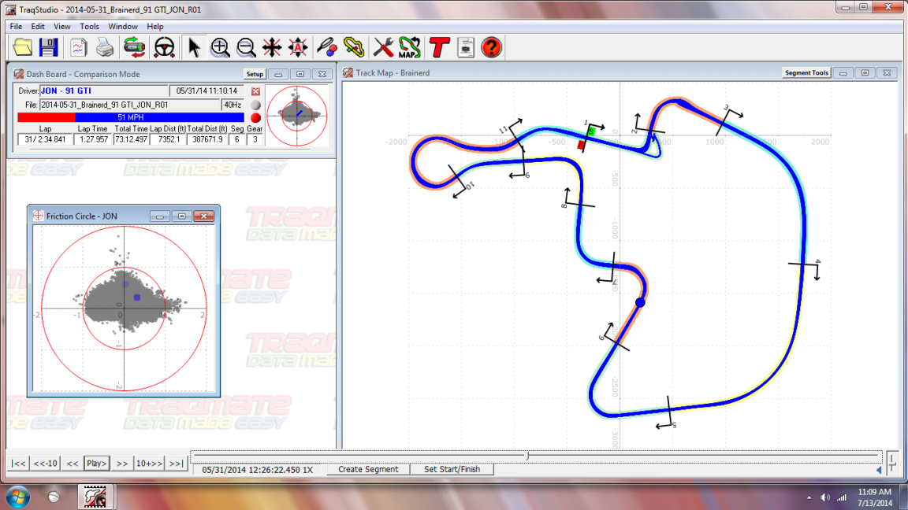
Task: Click the network signal tray icon
Action: click(842, 497)
